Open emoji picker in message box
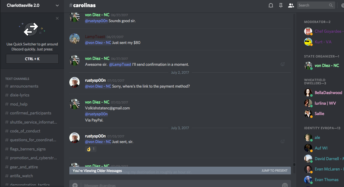This screenshot has height=187, width=344. point(285,185)
